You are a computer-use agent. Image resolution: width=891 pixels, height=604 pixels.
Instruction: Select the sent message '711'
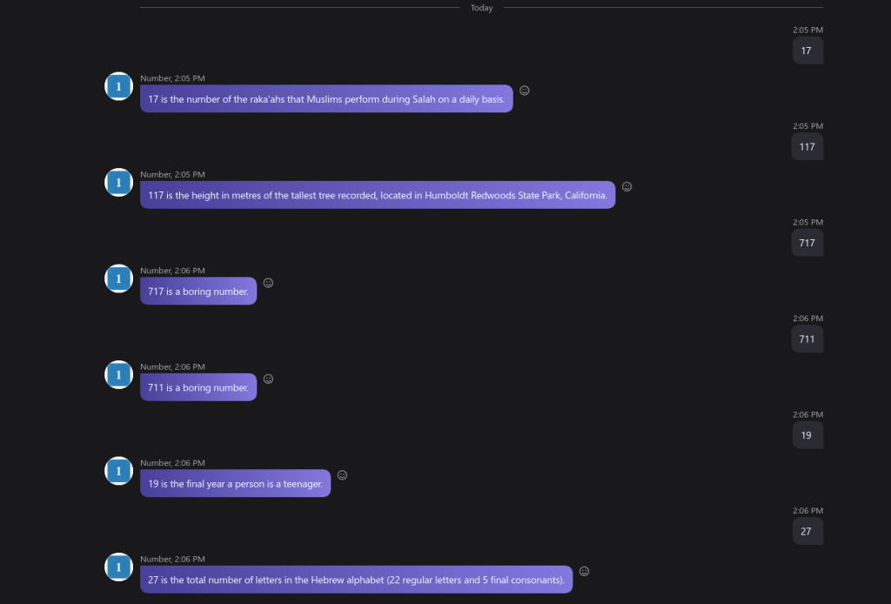coord(807,339)
